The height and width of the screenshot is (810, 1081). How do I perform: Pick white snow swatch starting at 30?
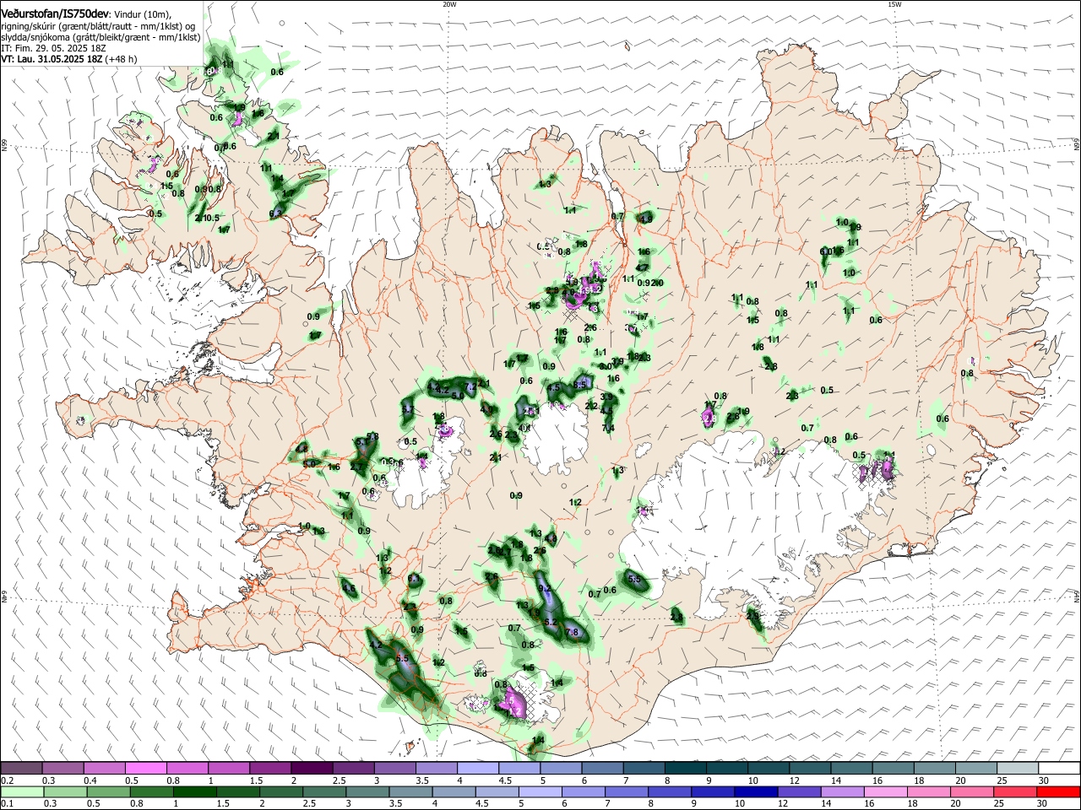coord(1059,769)
